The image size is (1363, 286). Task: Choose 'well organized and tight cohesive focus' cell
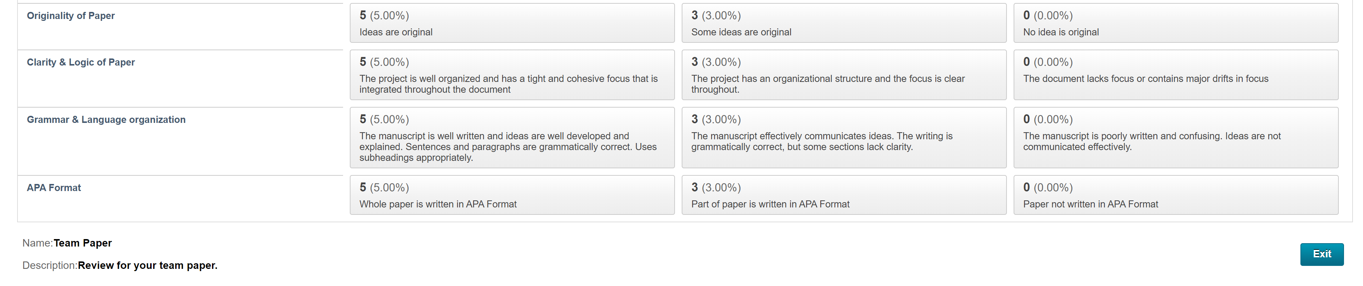512,75
